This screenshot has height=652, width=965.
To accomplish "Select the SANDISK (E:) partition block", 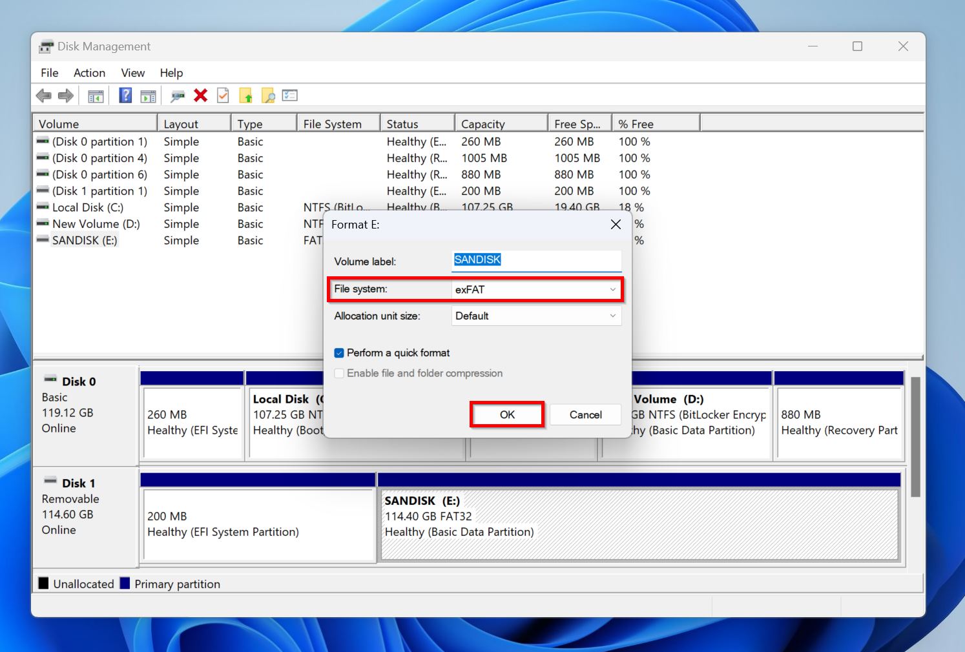I will (639, 523).
